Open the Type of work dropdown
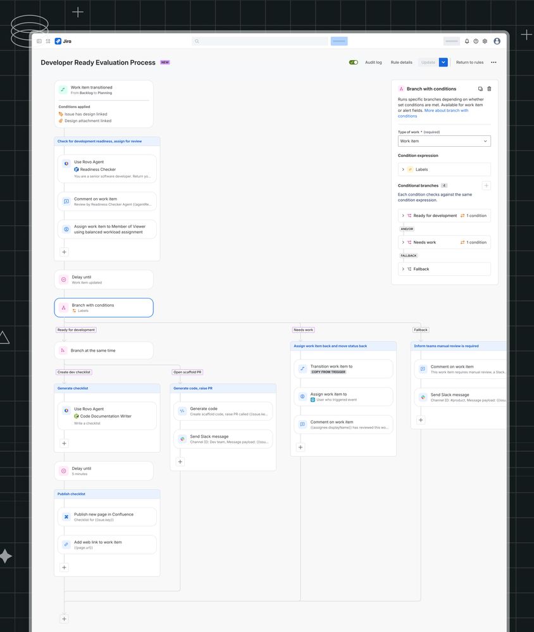The image size is (534, 632). click(444, 141)
